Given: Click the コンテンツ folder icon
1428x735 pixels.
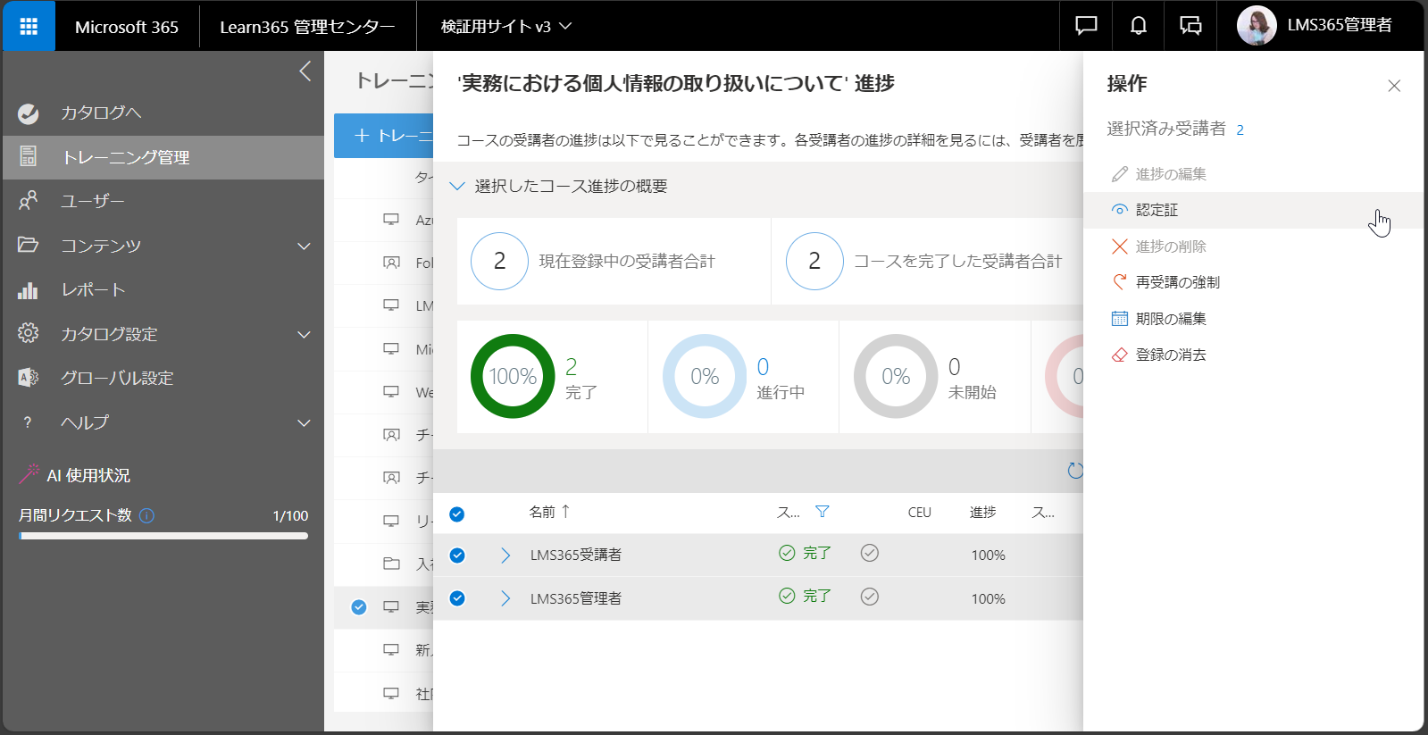Looking at the screenshot, I should [29, 245].
